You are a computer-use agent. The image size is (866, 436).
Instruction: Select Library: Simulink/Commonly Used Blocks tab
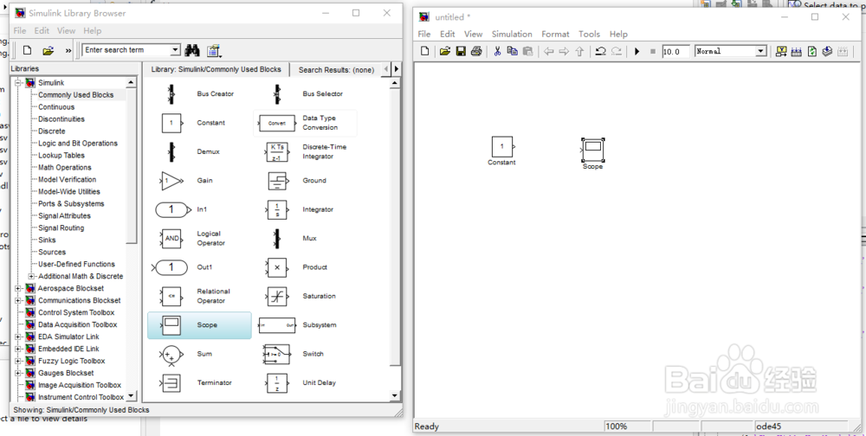click(216, 69)
